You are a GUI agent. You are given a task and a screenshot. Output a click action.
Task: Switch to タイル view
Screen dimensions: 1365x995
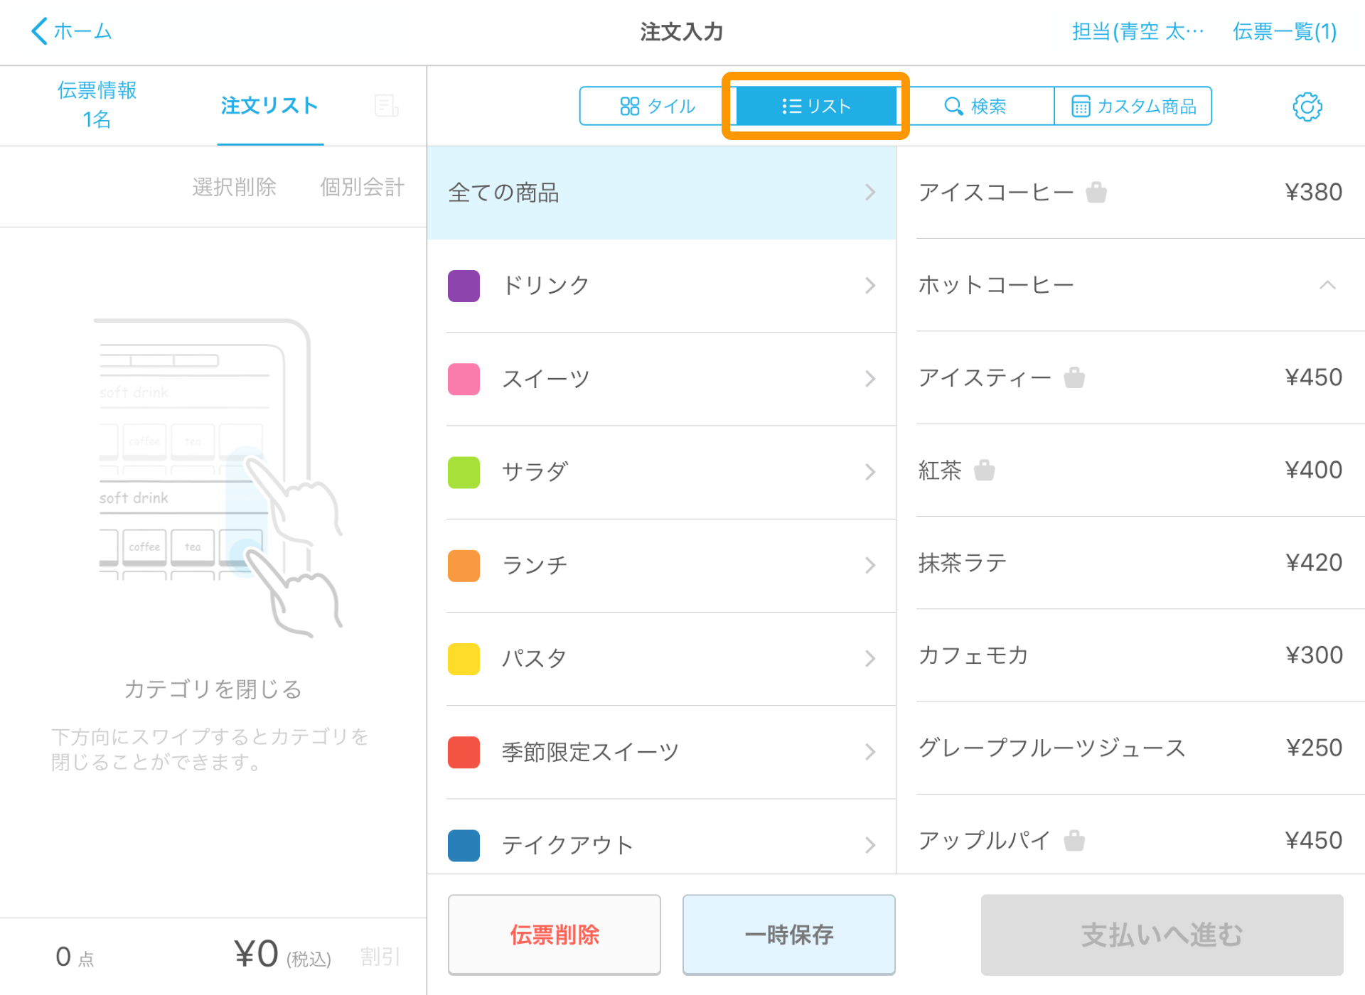[657, 107]
